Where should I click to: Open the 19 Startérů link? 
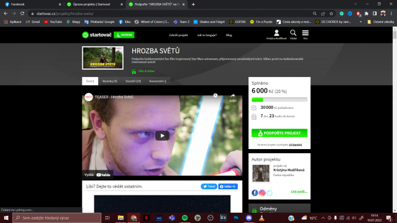tap(295, 145)
